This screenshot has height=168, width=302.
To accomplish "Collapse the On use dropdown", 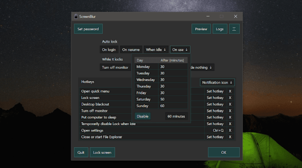I will click(180, 50).
